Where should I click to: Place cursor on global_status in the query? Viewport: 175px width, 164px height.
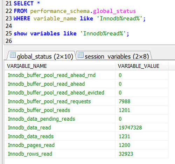tap(114, 11)
